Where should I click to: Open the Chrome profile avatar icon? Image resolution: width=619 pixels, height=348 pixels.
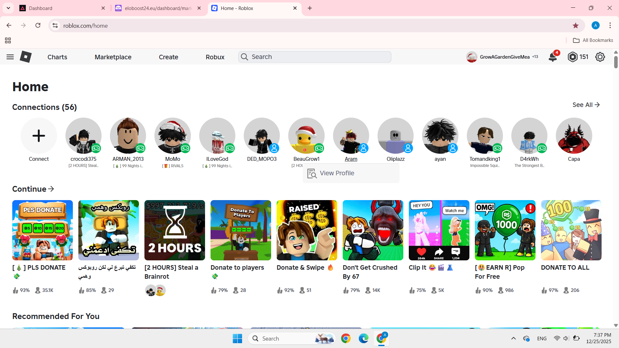pos(595,25)
